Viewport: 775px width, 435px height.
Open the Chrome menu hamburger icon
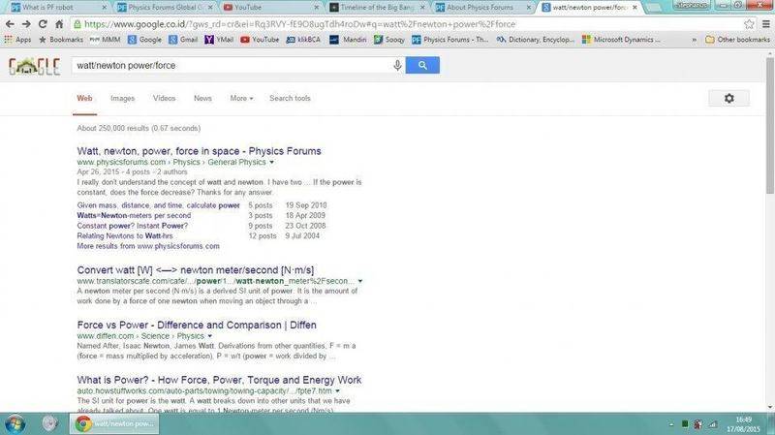click(765, 23)
